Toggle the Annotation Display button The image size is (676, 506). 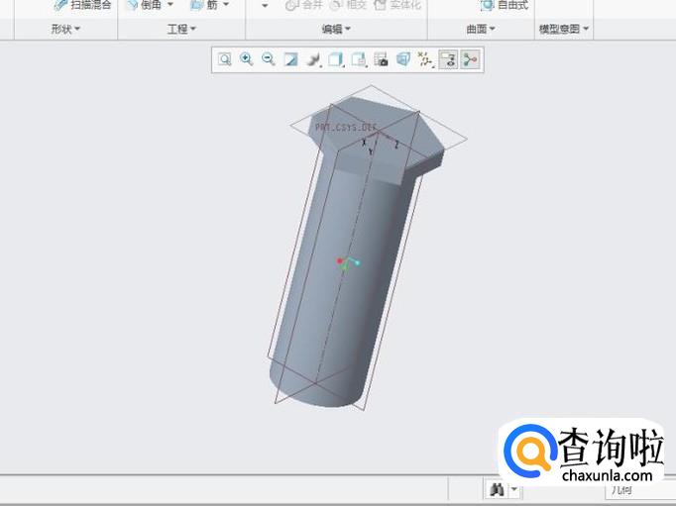tap(447, 59)
